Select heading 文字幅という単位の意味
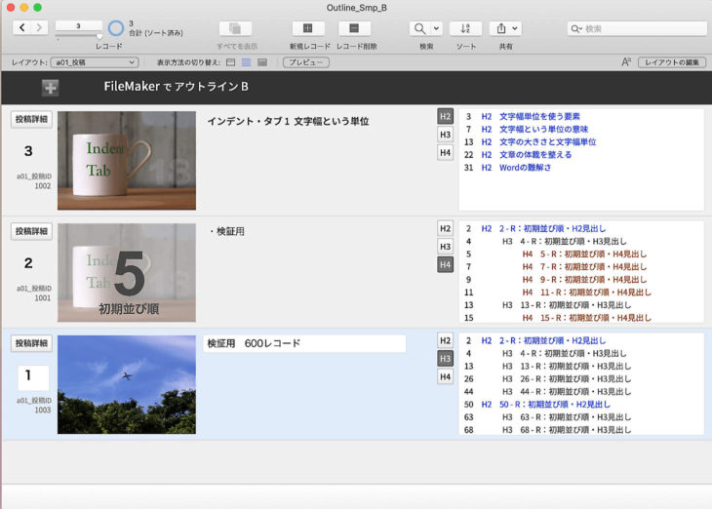The width and height of the screenshot is (712, 509). coord(543,129)
